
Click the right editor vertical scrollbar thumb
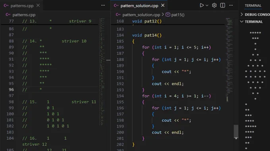[236, 131]
